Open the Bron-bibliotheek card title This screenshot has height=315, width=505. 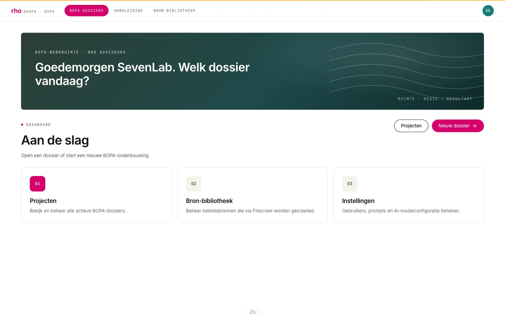click(x=209, y=201)
